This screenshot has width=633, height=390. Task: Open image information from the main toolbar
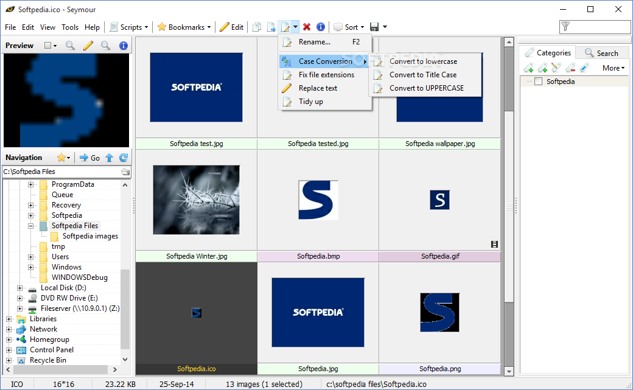(x=321, y=27)
